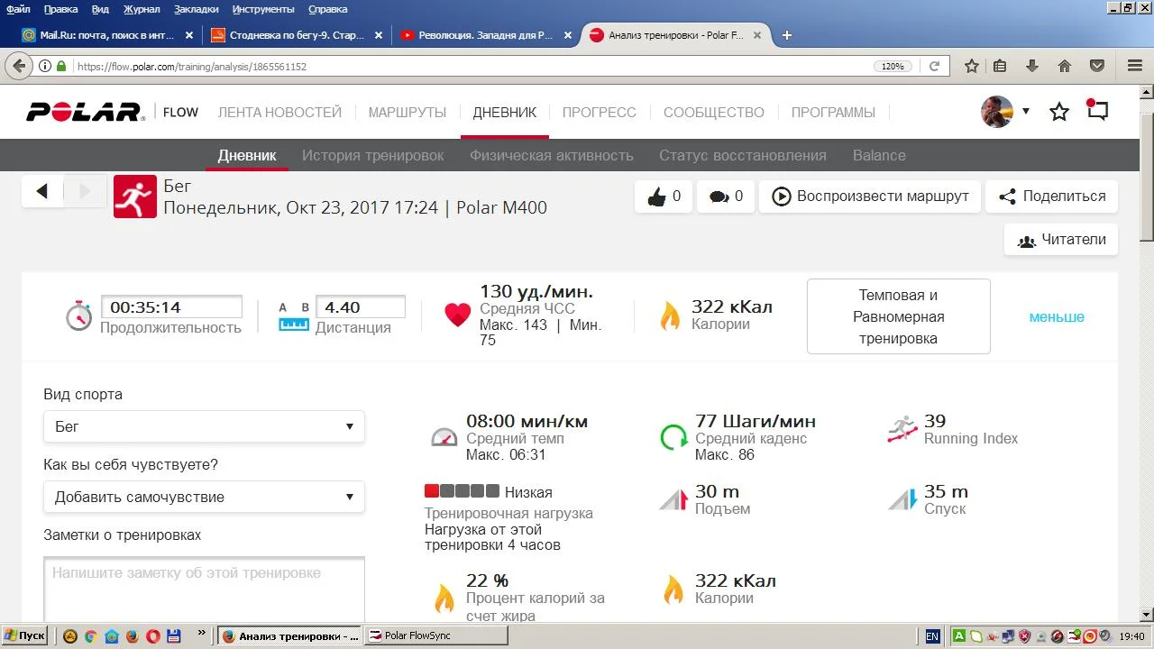Open Firefox downloads arrow
The image size is (1154, 649).
(1032, 66)
